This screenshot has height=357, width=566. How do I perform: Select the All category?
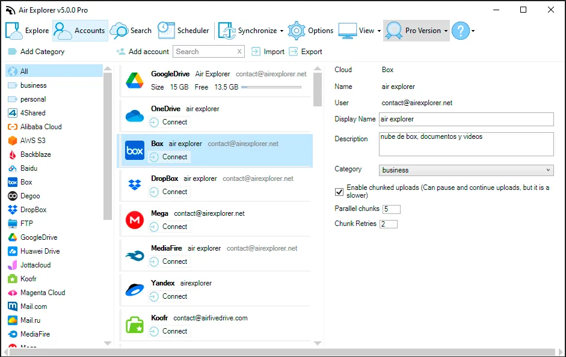(54, 72)
